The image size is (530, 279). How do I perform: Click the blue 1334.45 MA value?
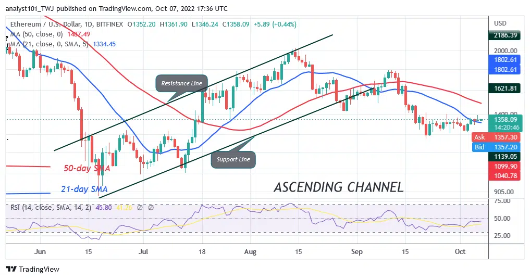click(x=102, y=44)
